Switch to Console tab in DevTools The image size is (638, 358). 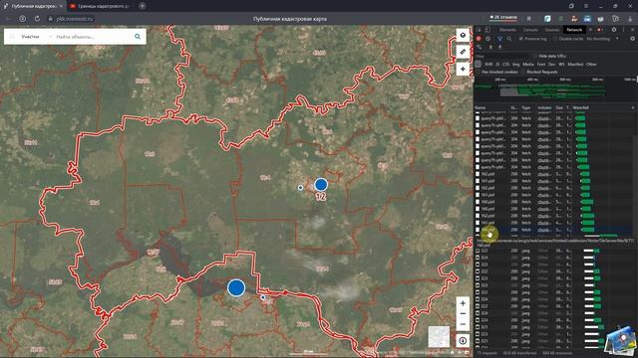point(530,30)
